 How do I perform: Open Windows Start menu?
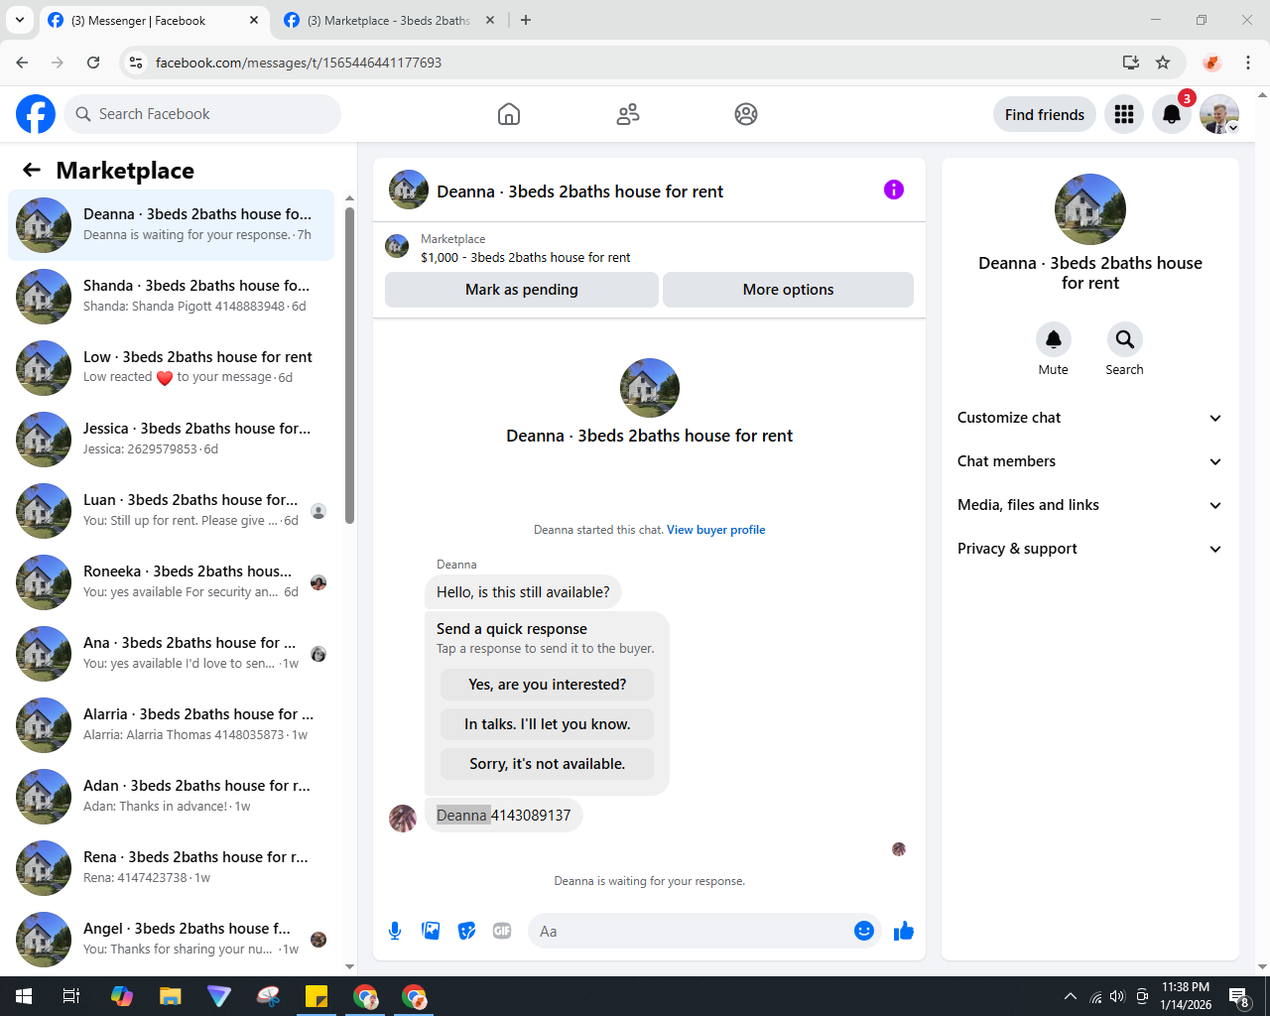coord(24,996)
